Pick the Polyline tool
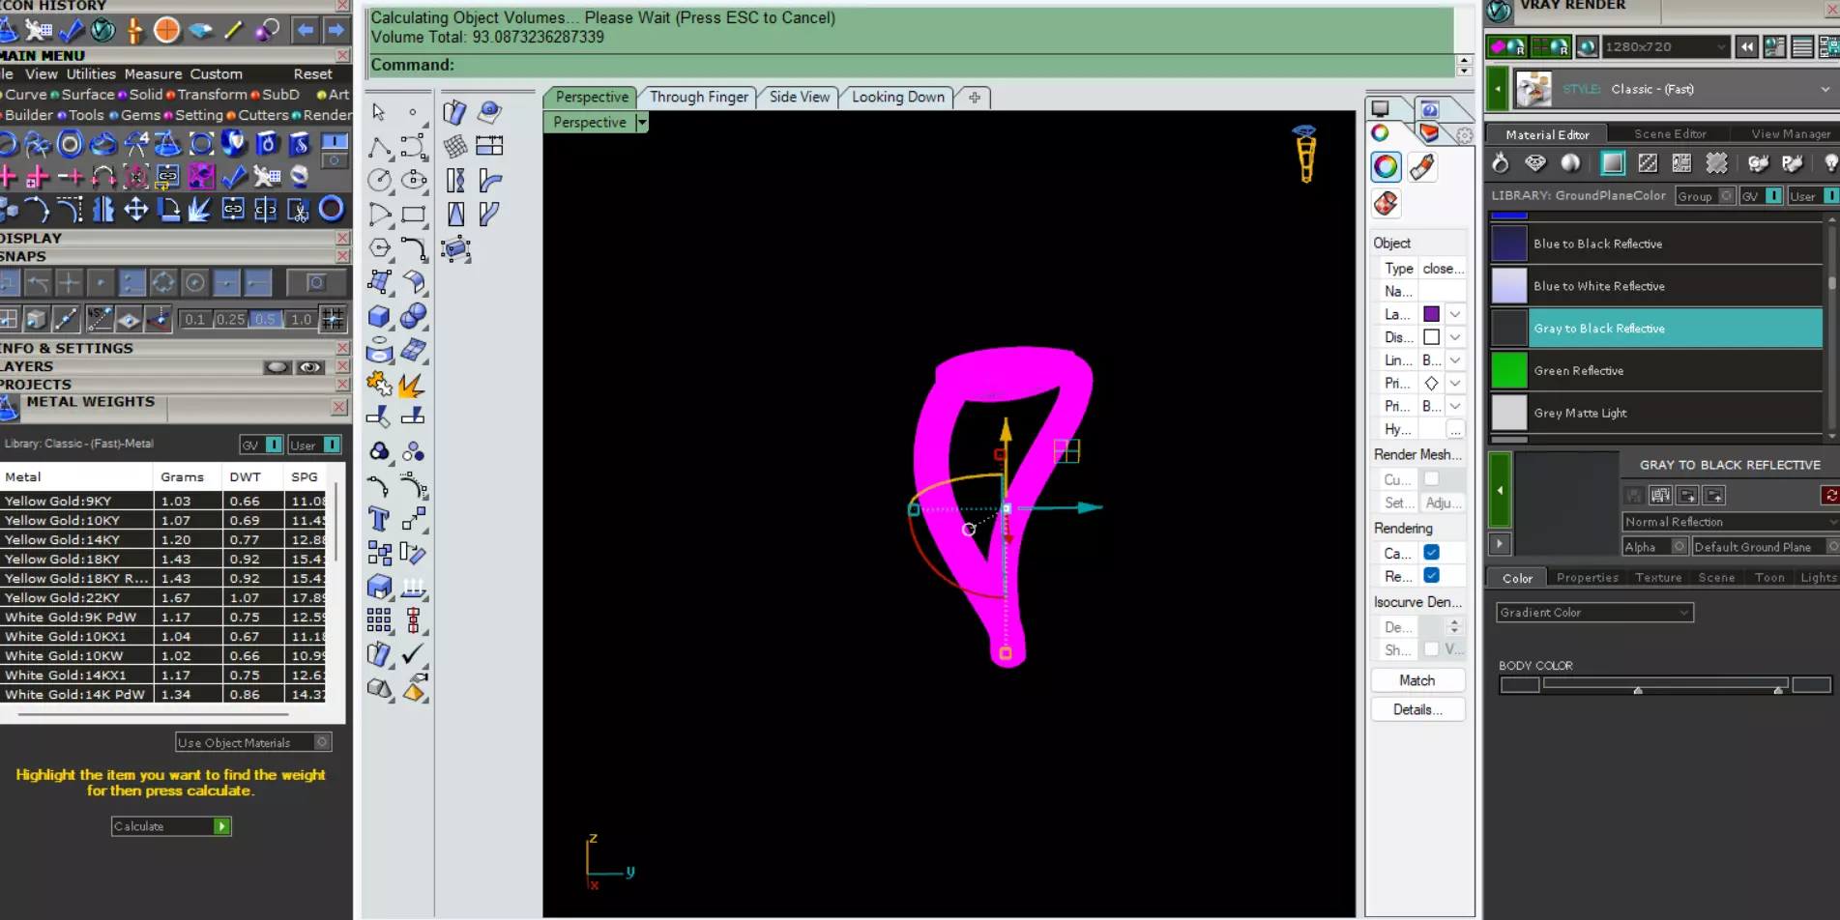 click(x=379, y=147)
